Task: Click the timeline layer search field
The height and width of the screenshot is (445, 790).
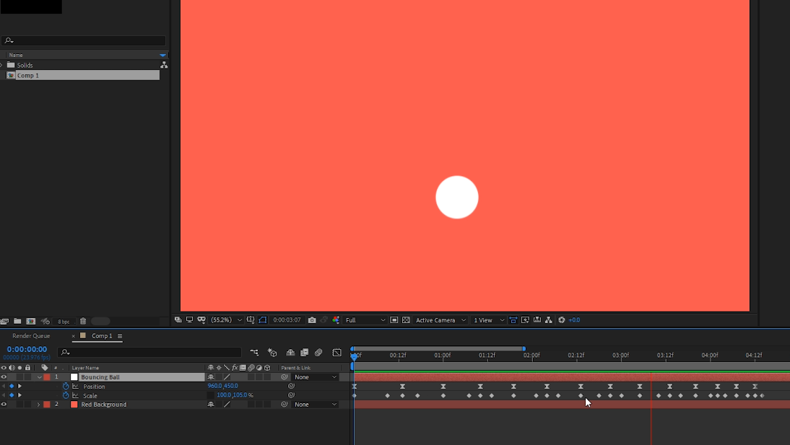Action: tap(149, 353)
